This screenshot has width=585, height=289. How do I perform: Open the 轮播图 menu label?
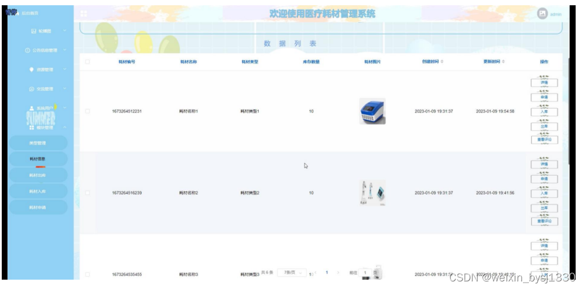click(45, 31)
